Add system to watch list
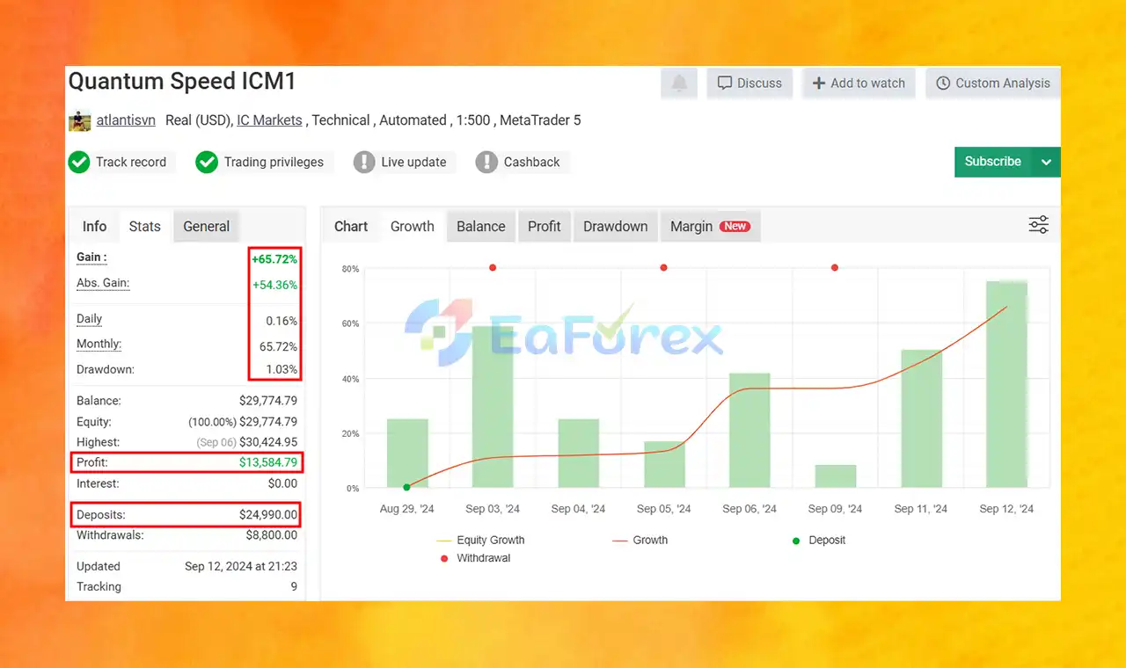1126x668 pixels. click(858, 83)
